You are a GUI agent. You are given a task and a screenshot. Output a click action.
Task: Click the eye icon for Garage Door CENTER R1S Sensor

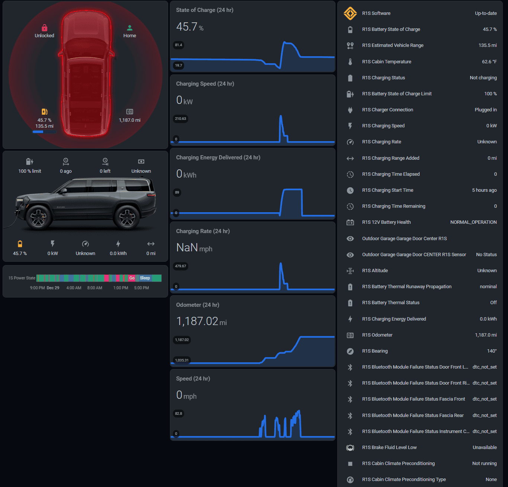coord(350,255)
